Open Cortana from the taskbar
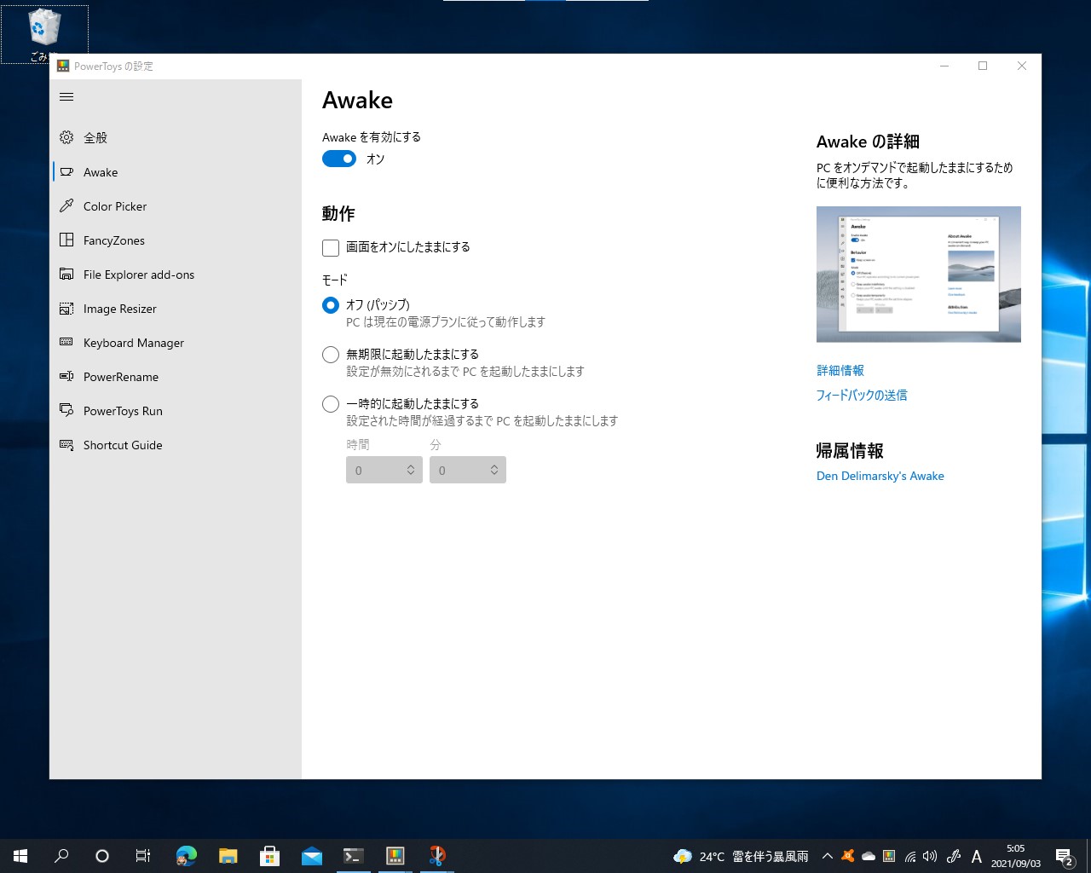 coord(102,856)
